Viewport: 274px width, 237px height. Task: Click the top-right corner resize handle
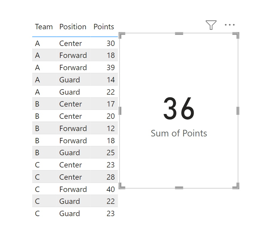point(236,35)
